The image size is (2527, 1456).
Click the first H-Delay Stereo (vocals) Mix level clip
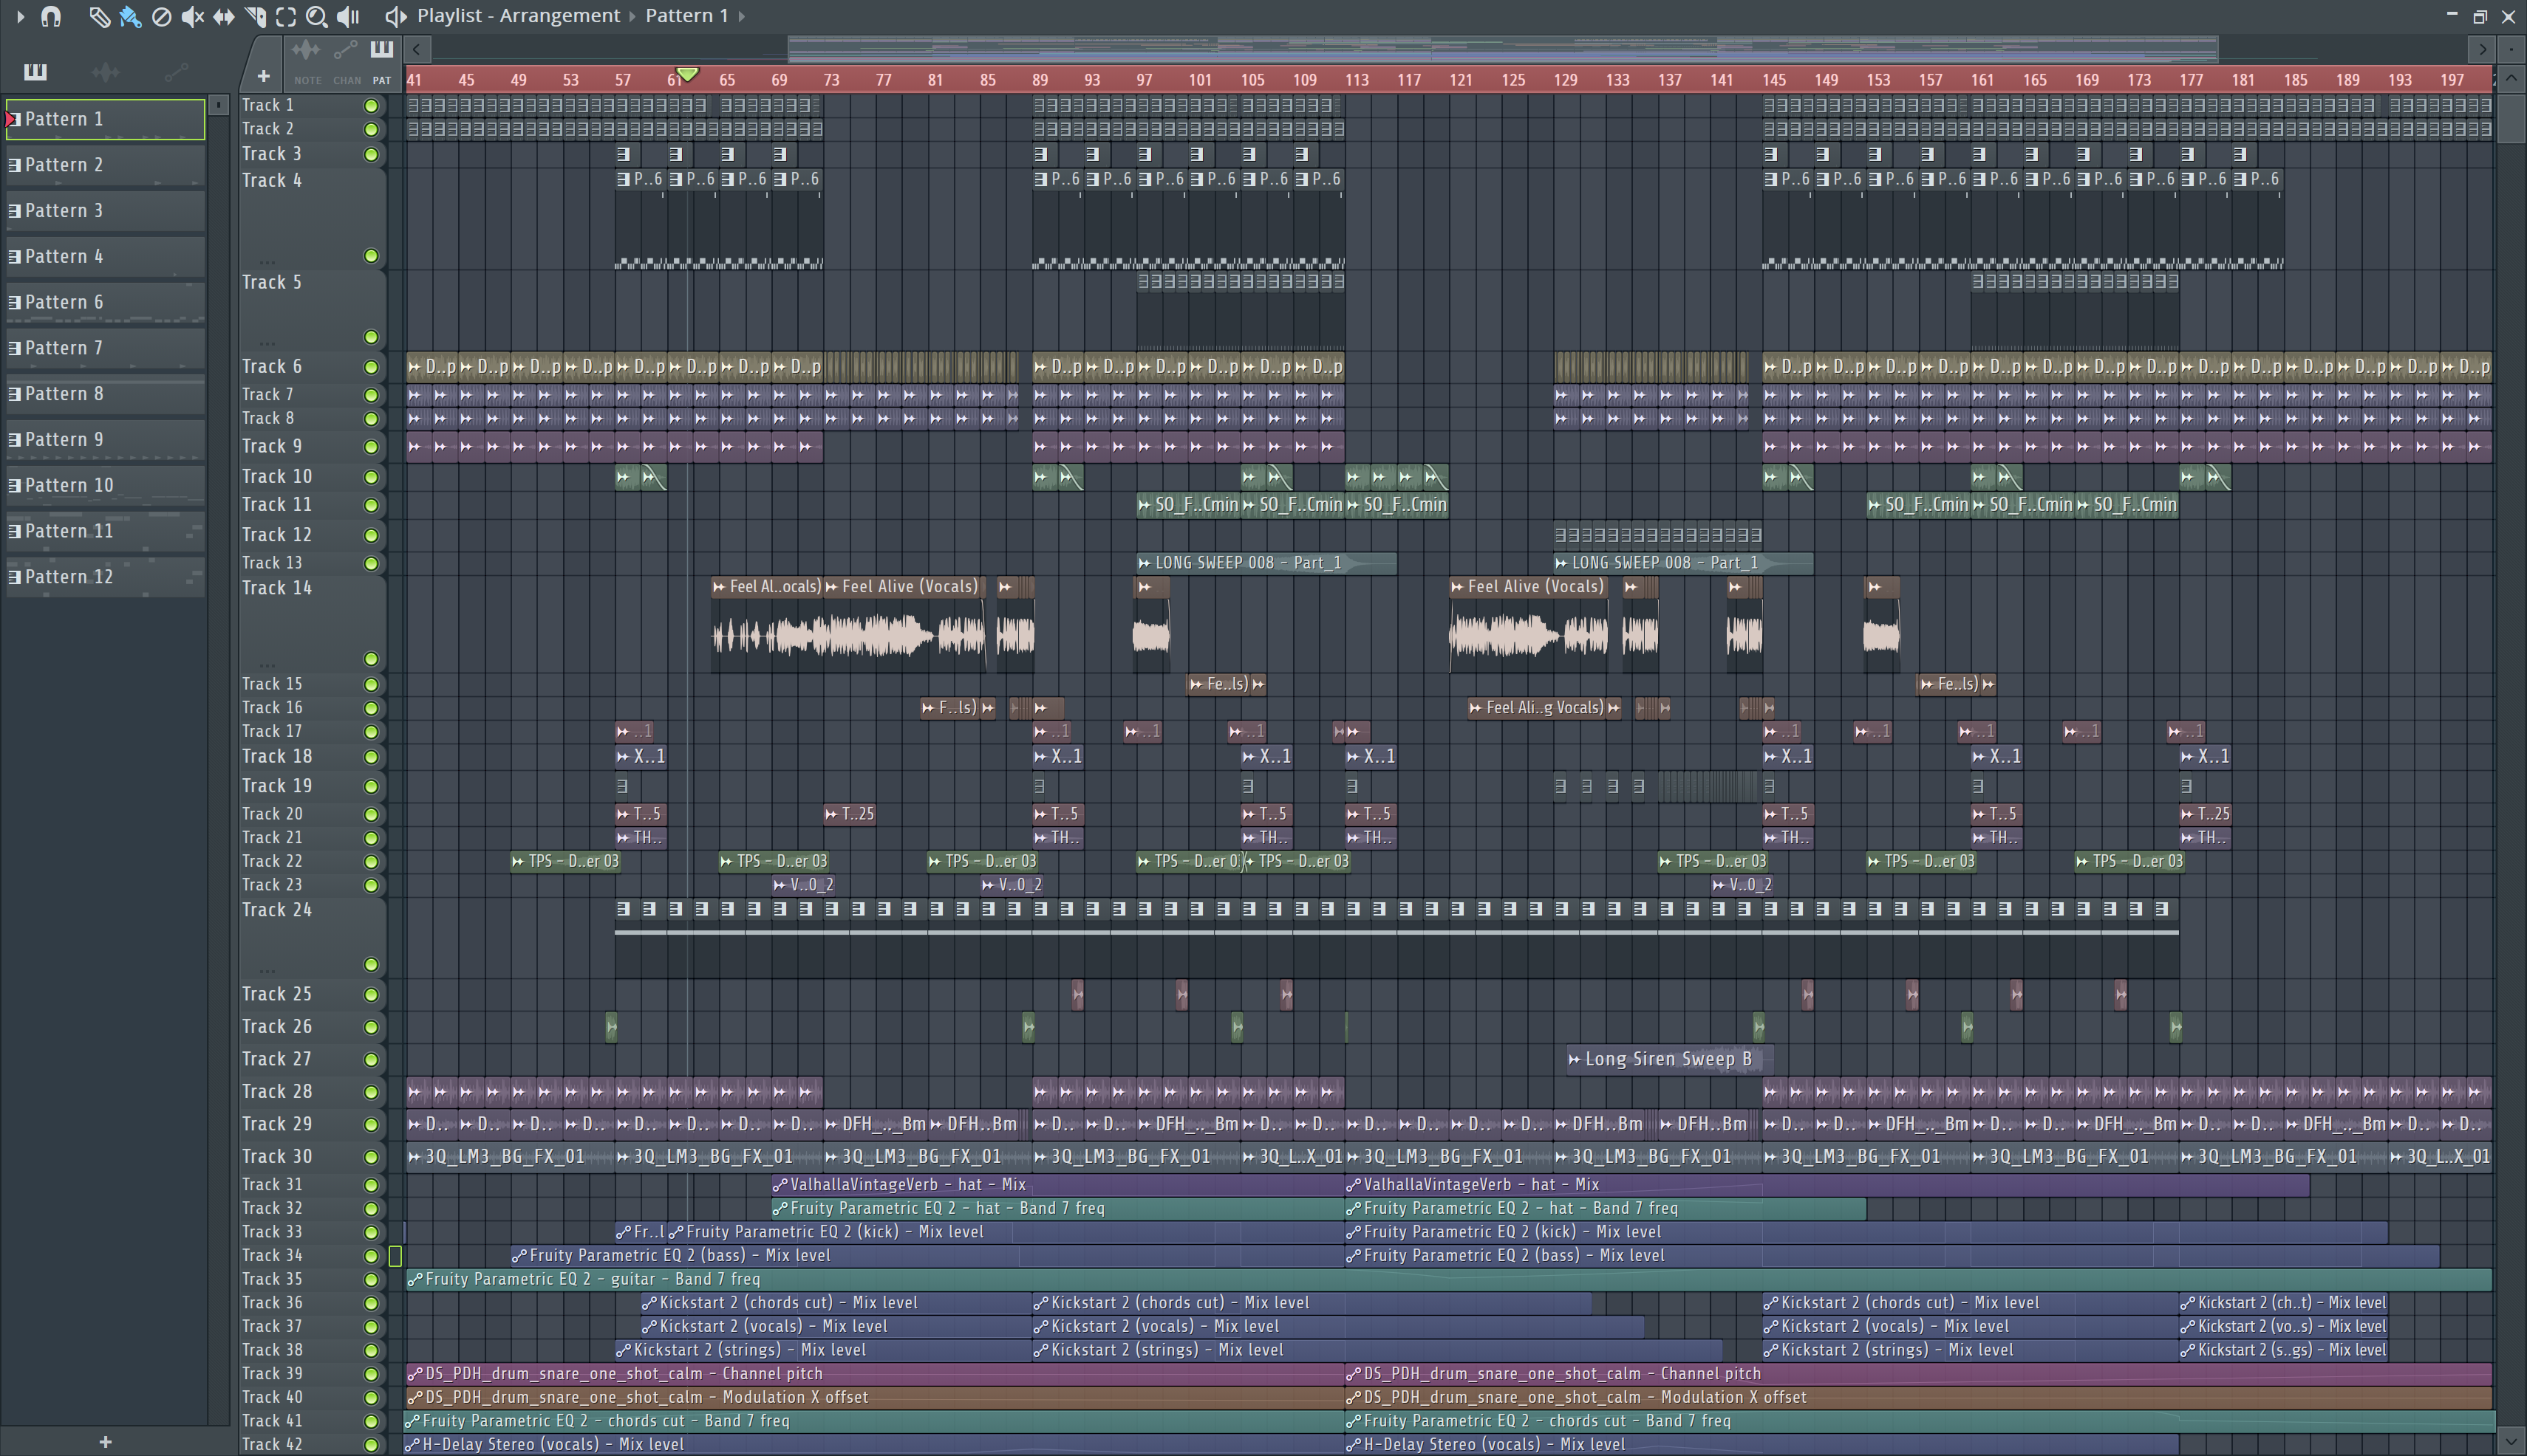coord(873,1444)
